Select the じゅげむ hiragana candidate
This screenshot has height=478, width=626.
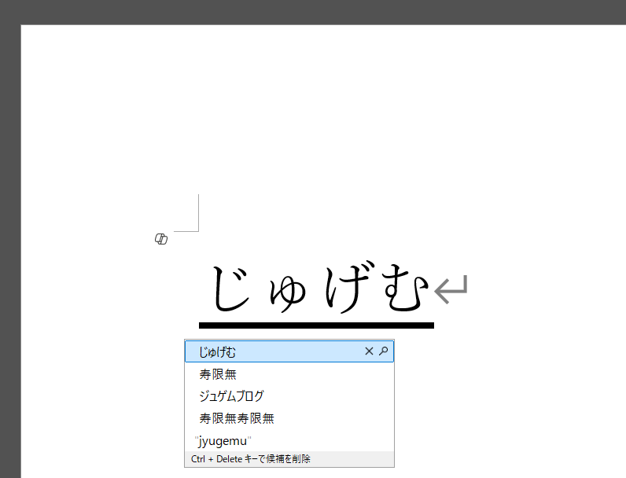(x=289, y=351)
